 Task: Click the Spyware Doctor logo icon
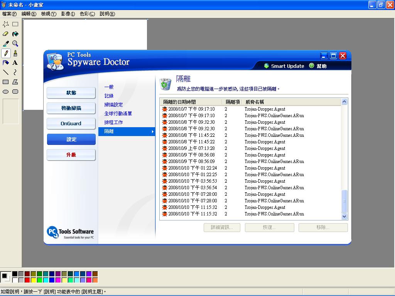56,62
